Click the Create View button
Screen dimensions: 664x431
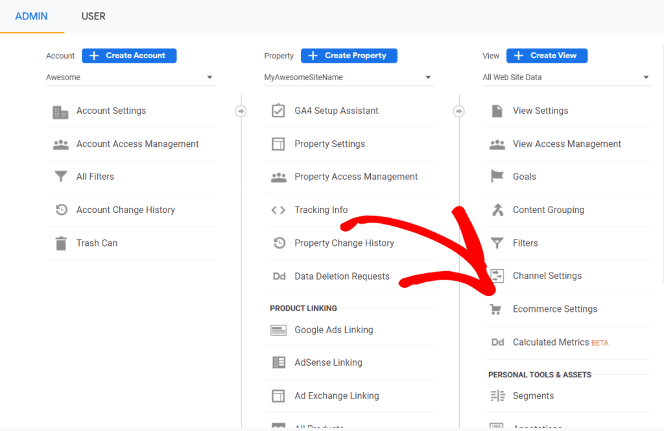[547, 56]
